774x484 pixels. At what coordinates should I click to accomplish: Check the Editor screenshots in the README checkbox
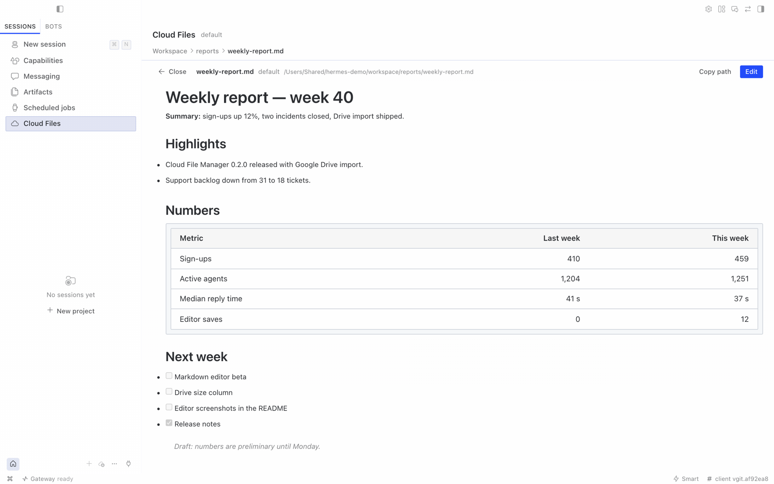169,407
